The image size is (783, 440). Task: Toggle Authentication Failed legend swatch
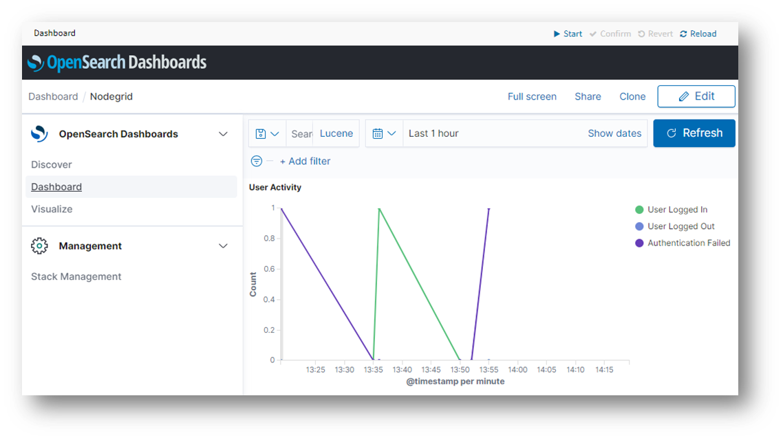point(639,243)
